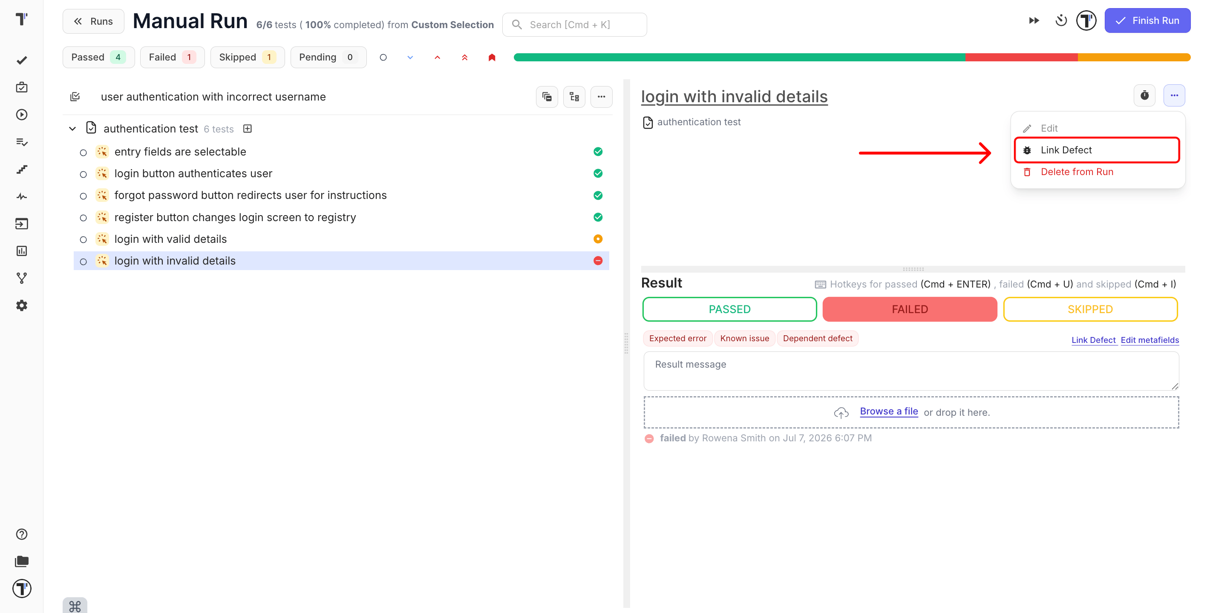Screen dimensions: 1210x613
Task: Go back with the Runs button
Action: pos(93,21)
